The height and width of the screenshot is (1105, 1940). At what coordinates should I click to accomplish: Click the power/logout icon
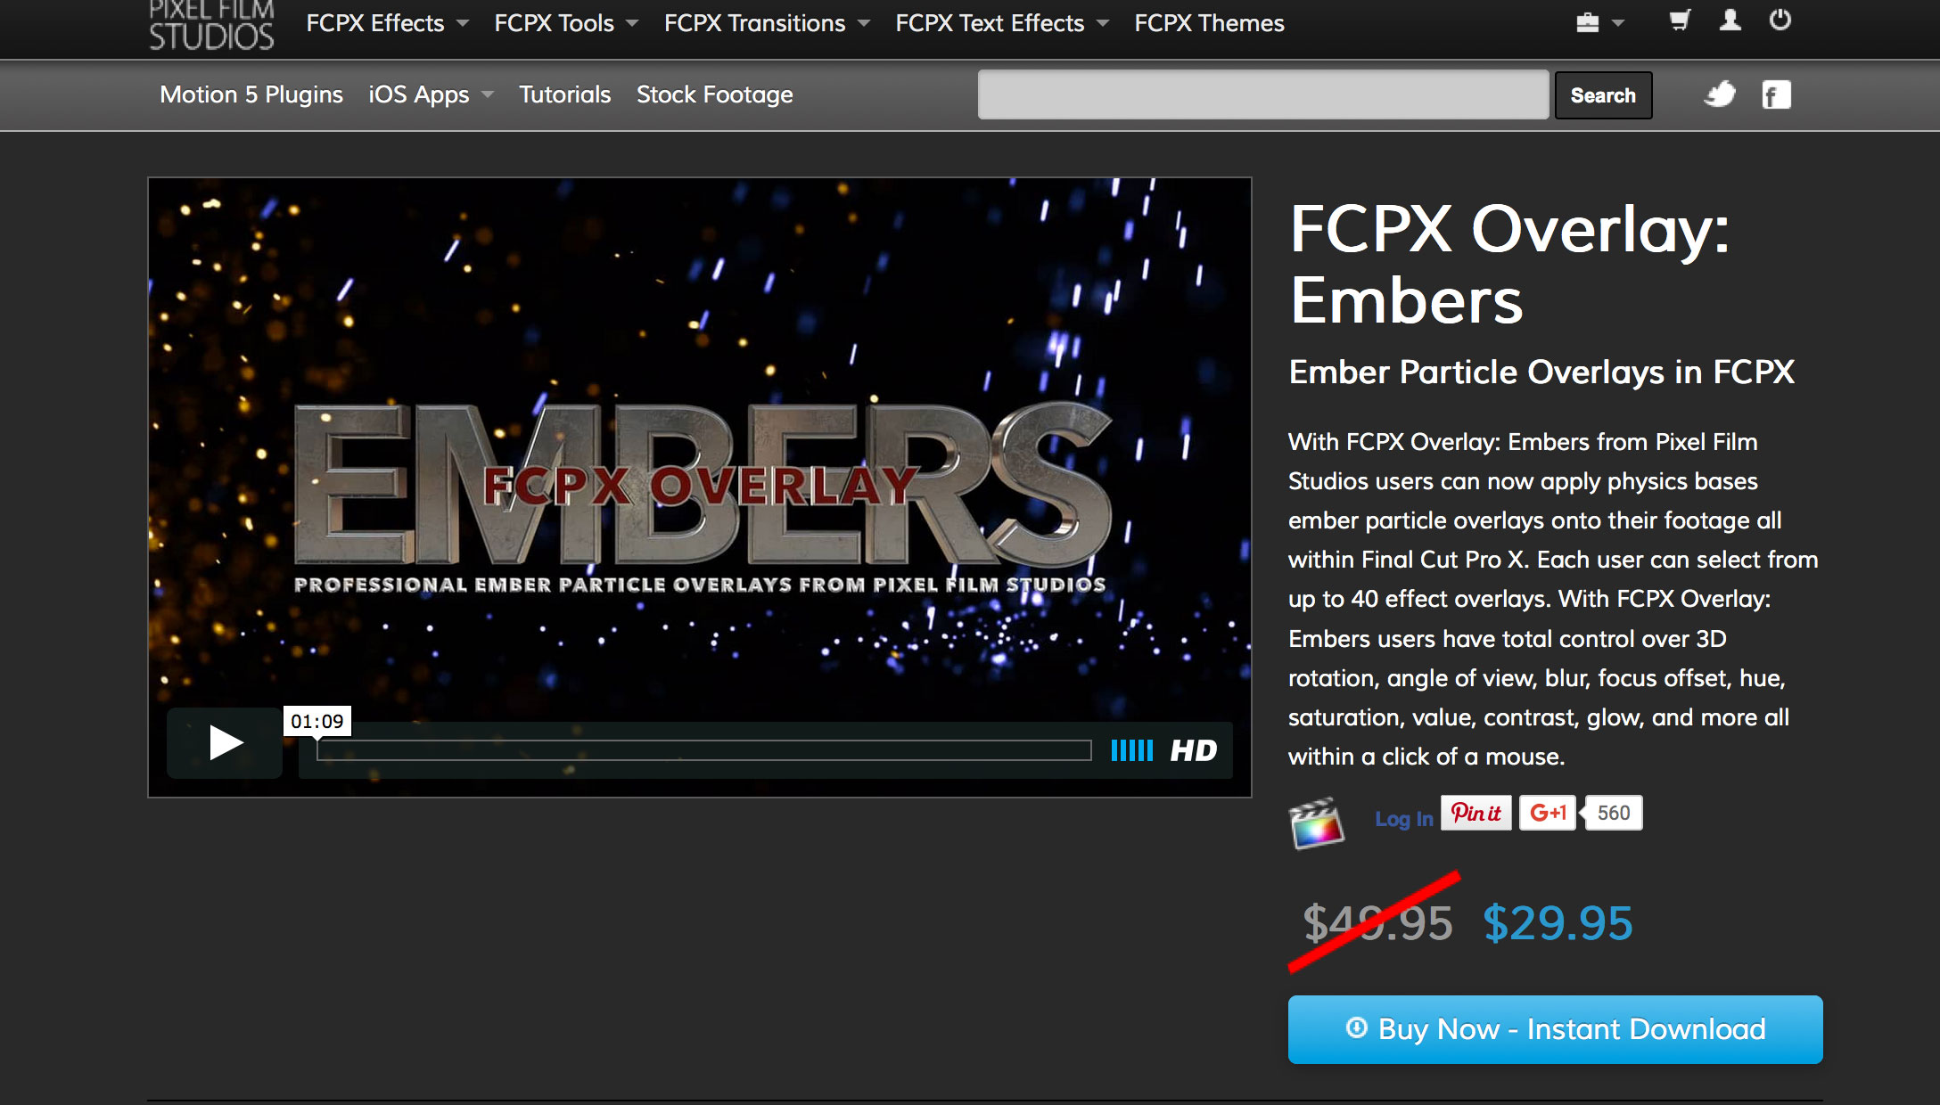pos(1779,21)
